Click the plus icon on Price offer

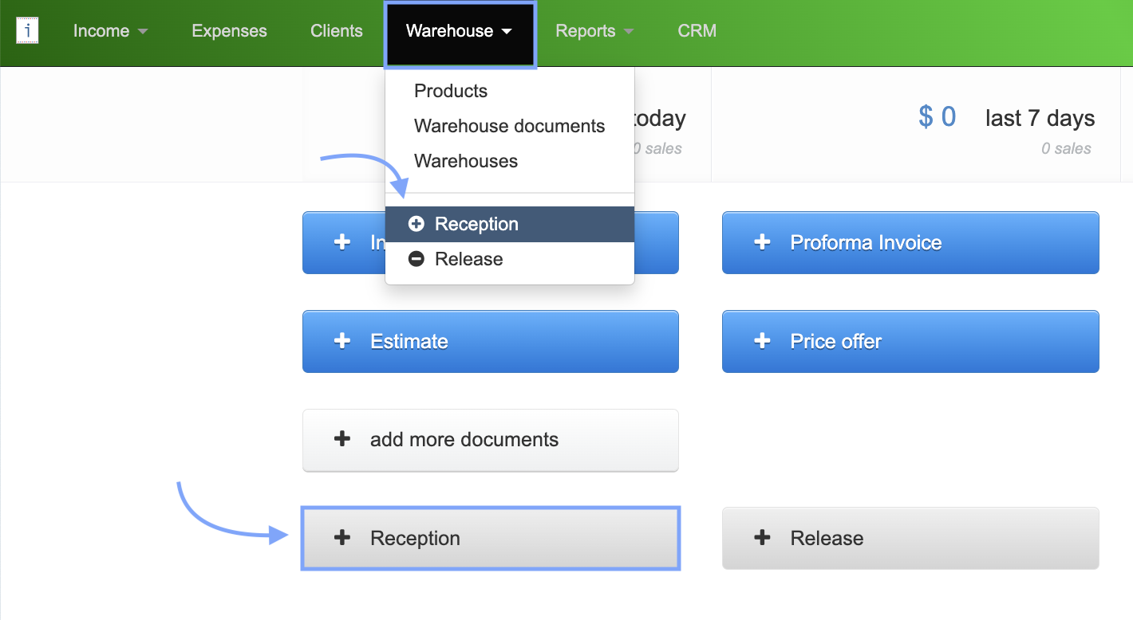click(x=762, y=341)
